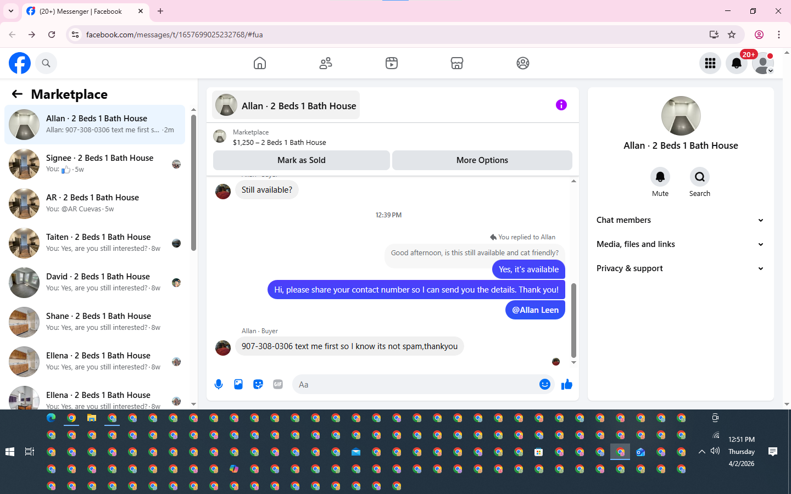Open the notifications bell with 20+ badge
This screenshot has height=494, width=791.
[x=737, y=63]
